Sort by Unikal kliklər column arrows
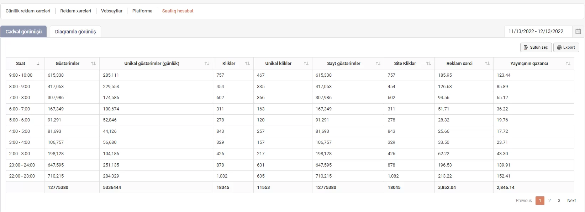This screenshot has width=585, height=212. pyautogui.click(x=306, y=64)
